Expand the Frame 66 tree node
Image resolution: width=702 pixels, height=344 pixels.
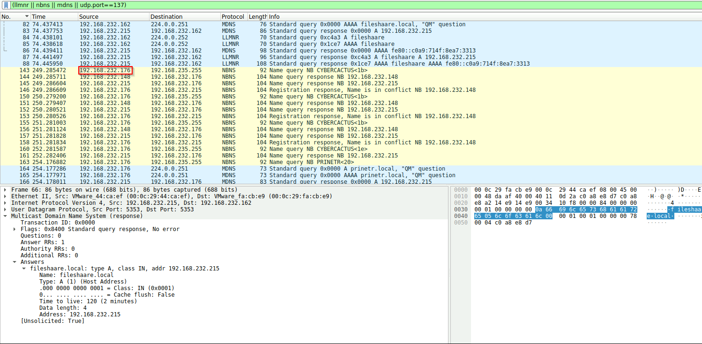pyautogui.click(x=5, y=190)
